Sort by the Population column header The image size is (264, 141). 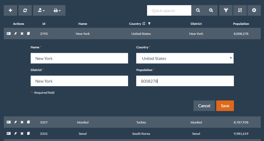point(241,24)
